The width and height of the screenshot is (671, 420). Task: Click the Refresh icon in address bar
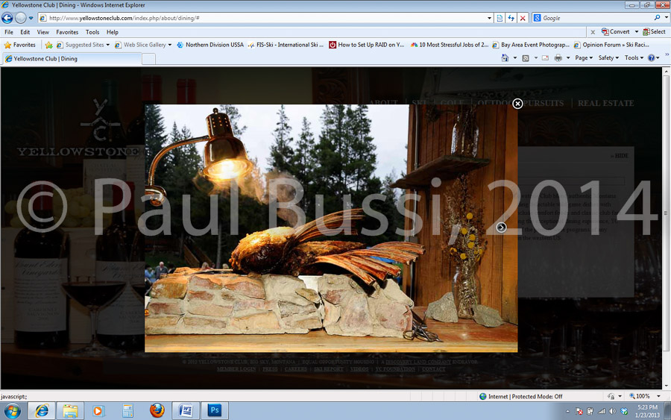[x=511, y=19]
